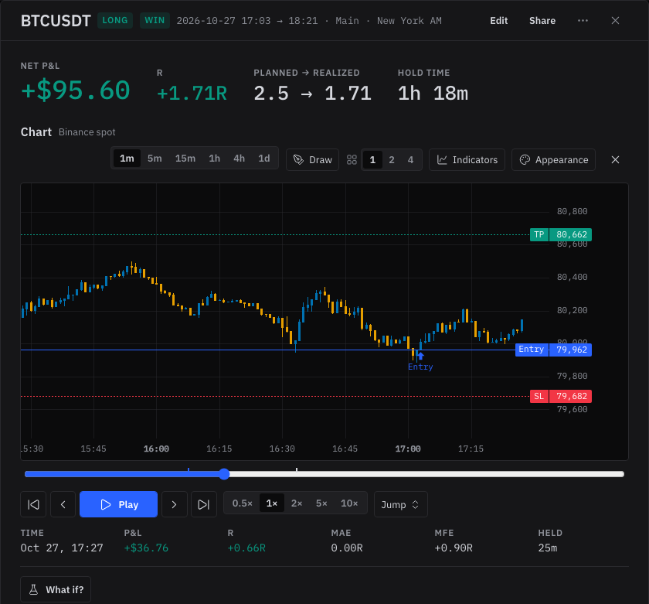Click the P&L readout +$36.76

pos(146,548)
